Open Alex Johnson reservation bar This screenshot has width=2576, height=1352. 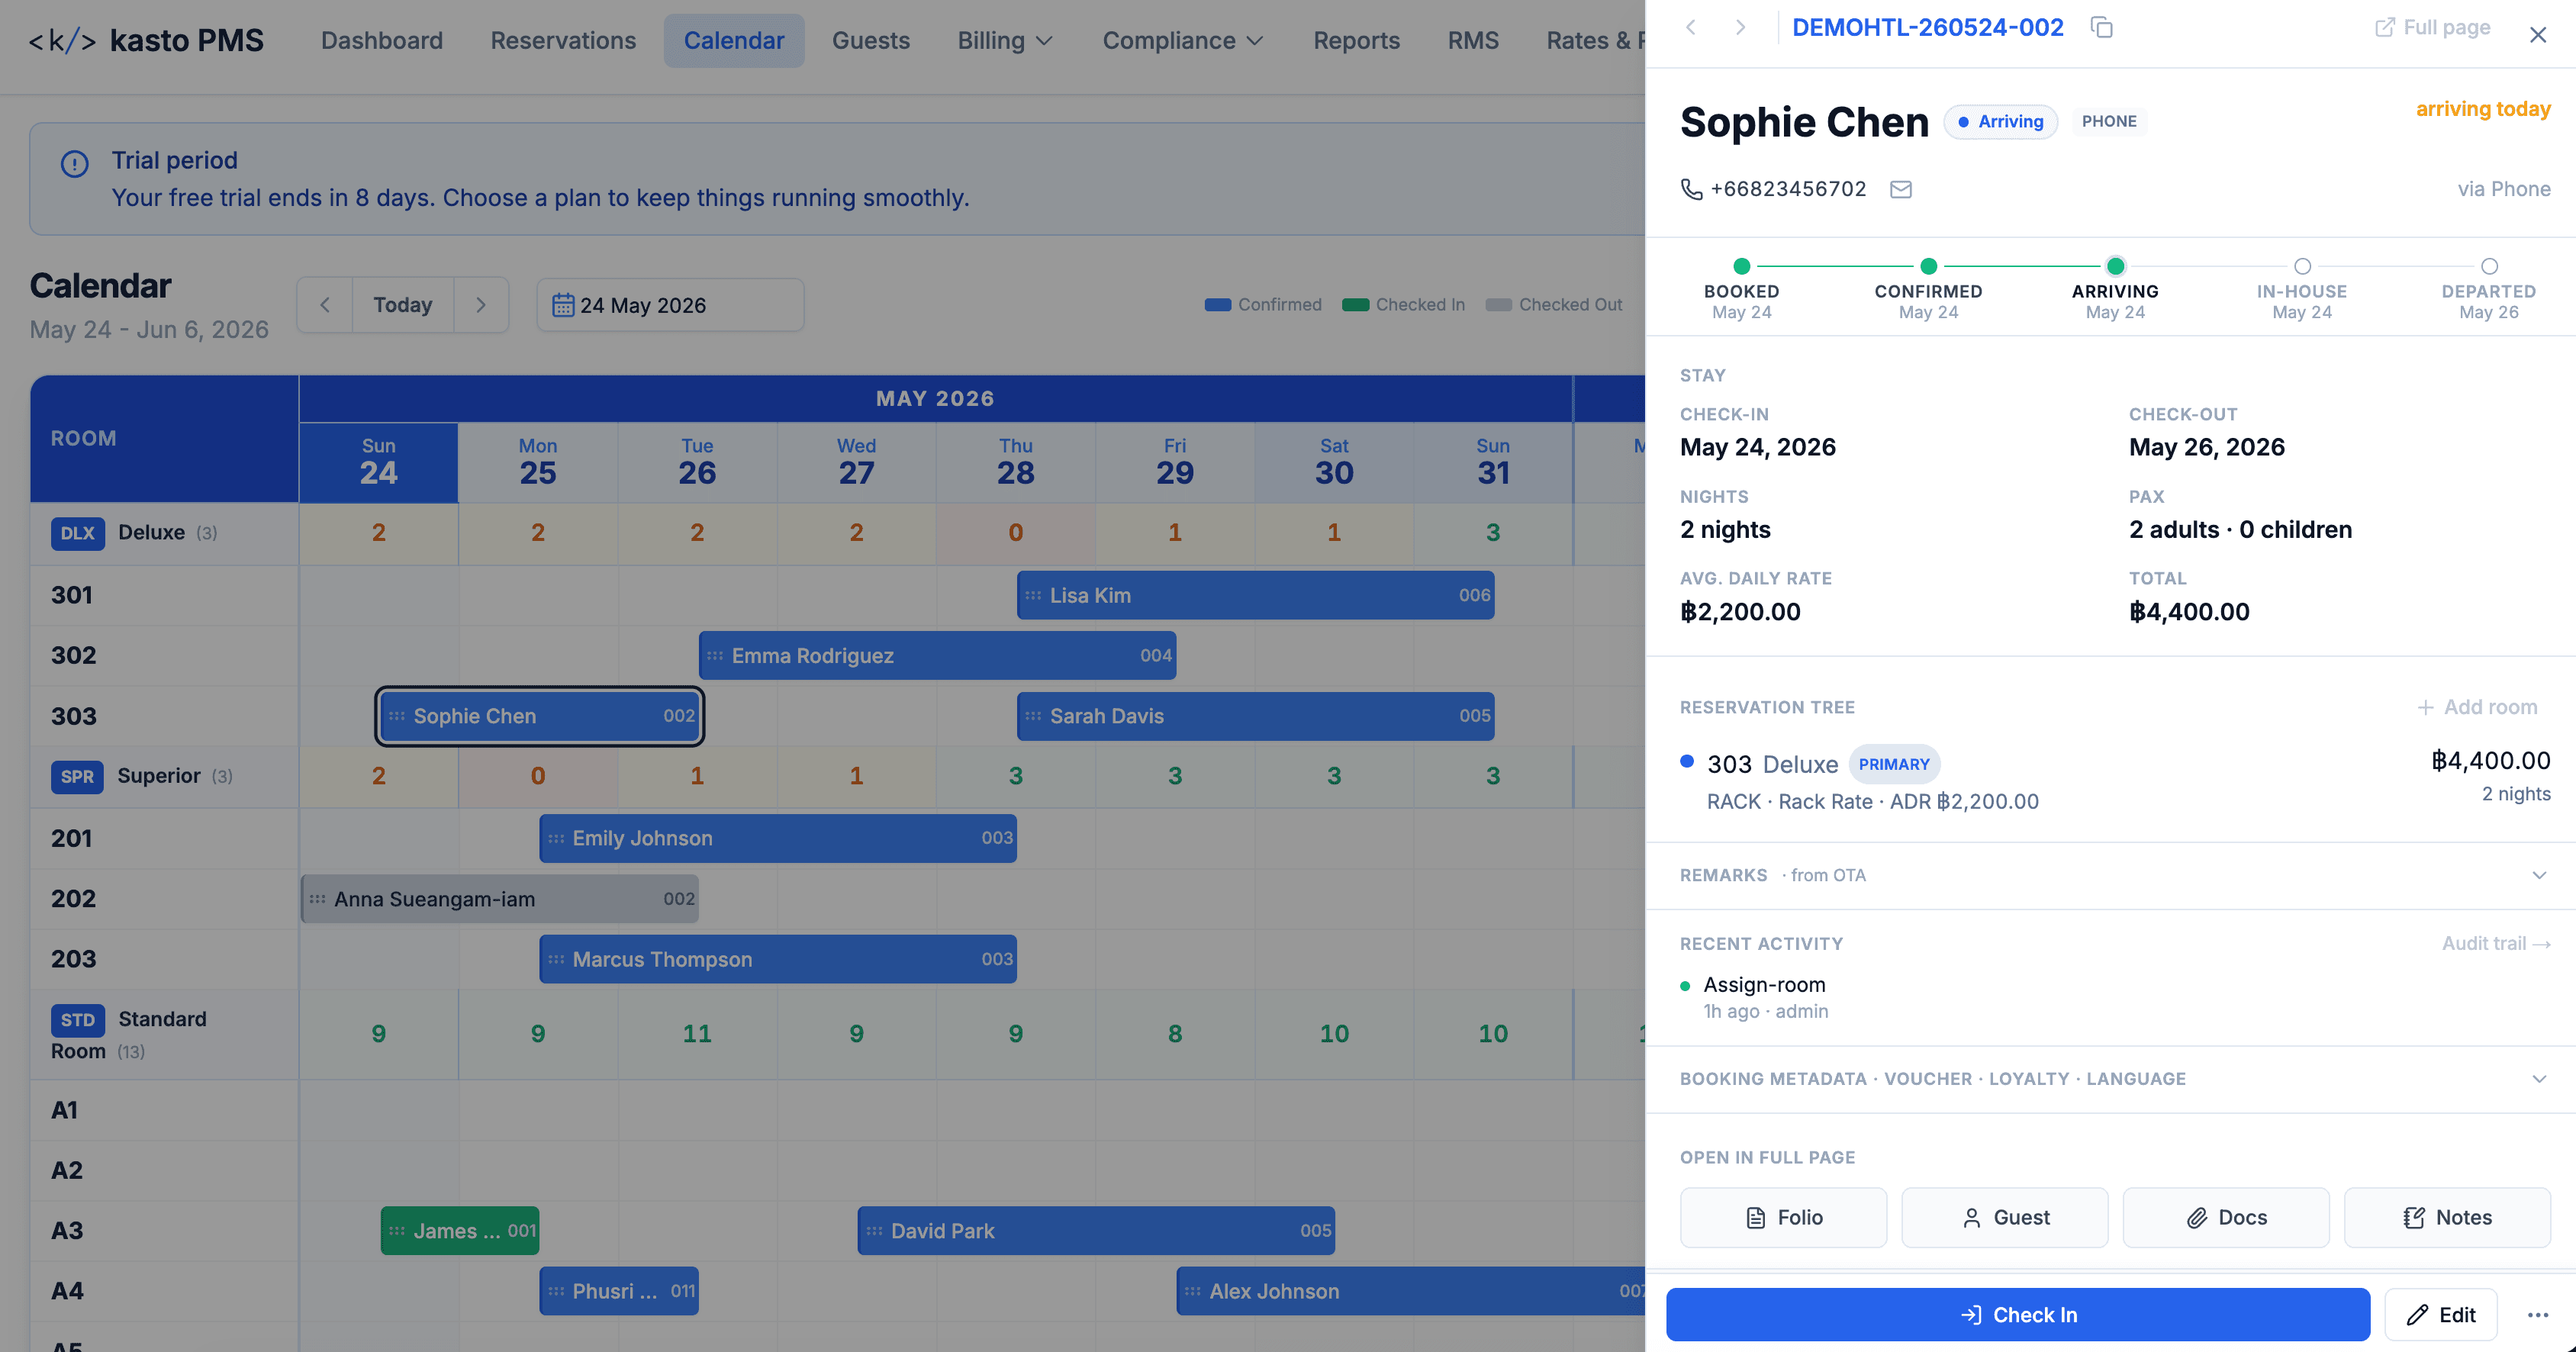[1410, 1291]
